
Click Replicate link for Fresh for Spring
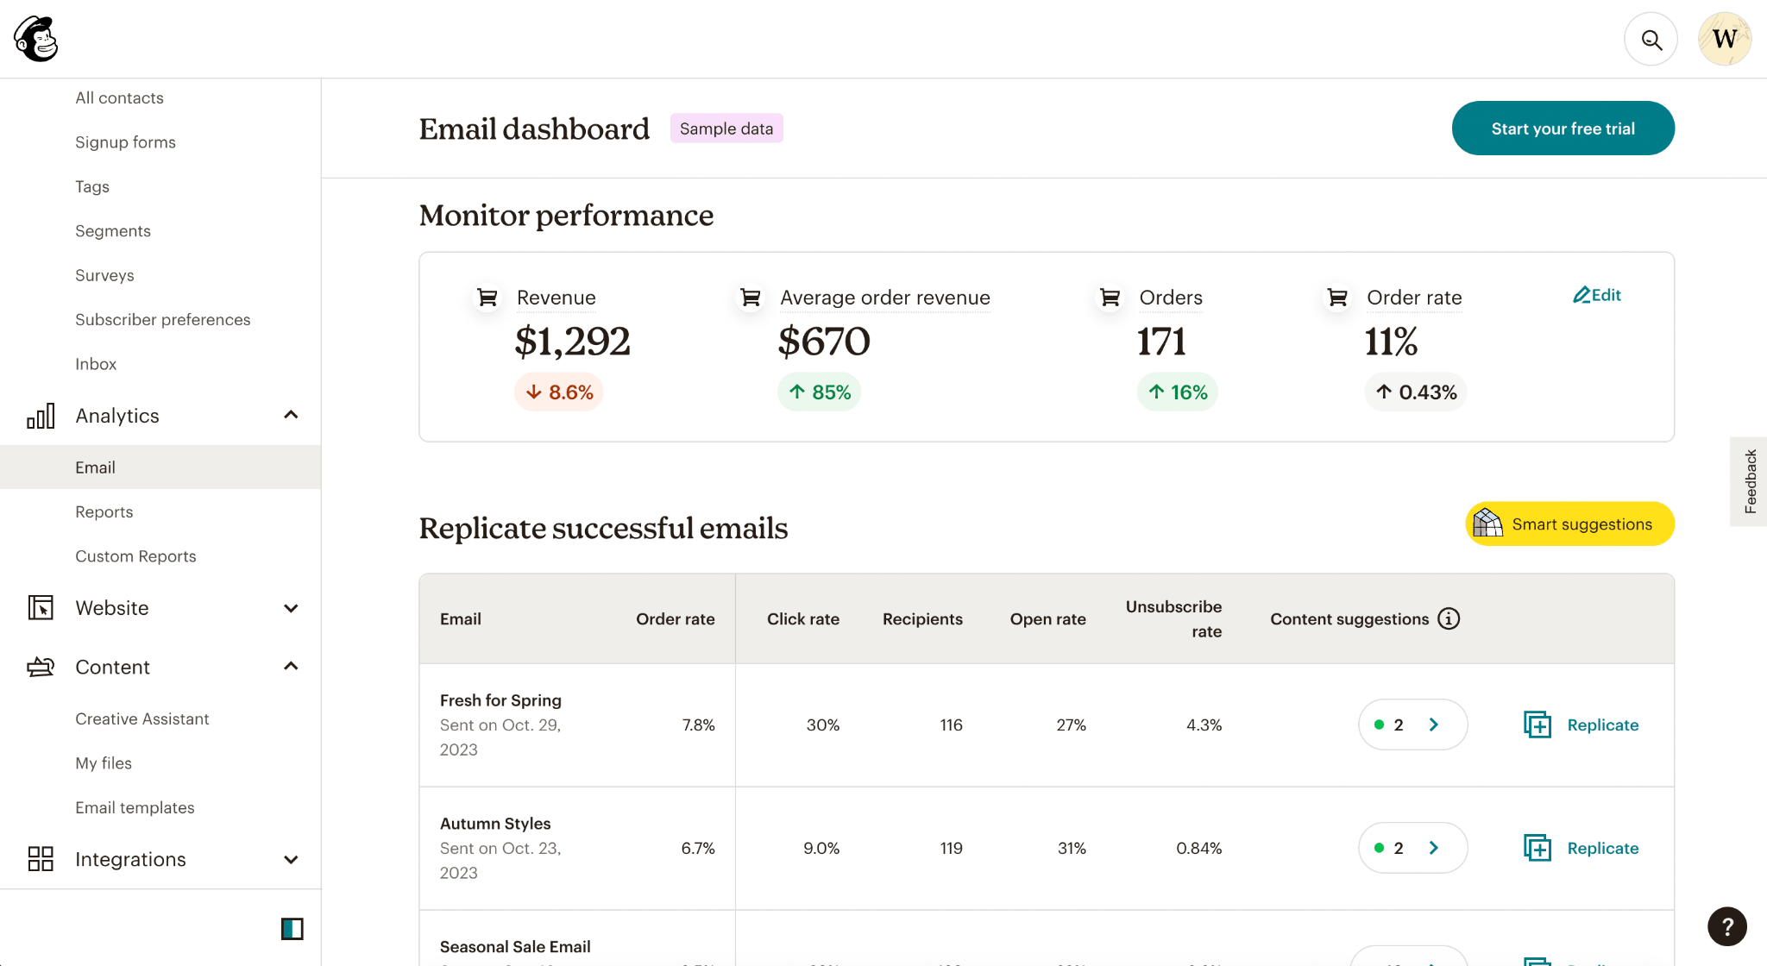[1602, 724]
